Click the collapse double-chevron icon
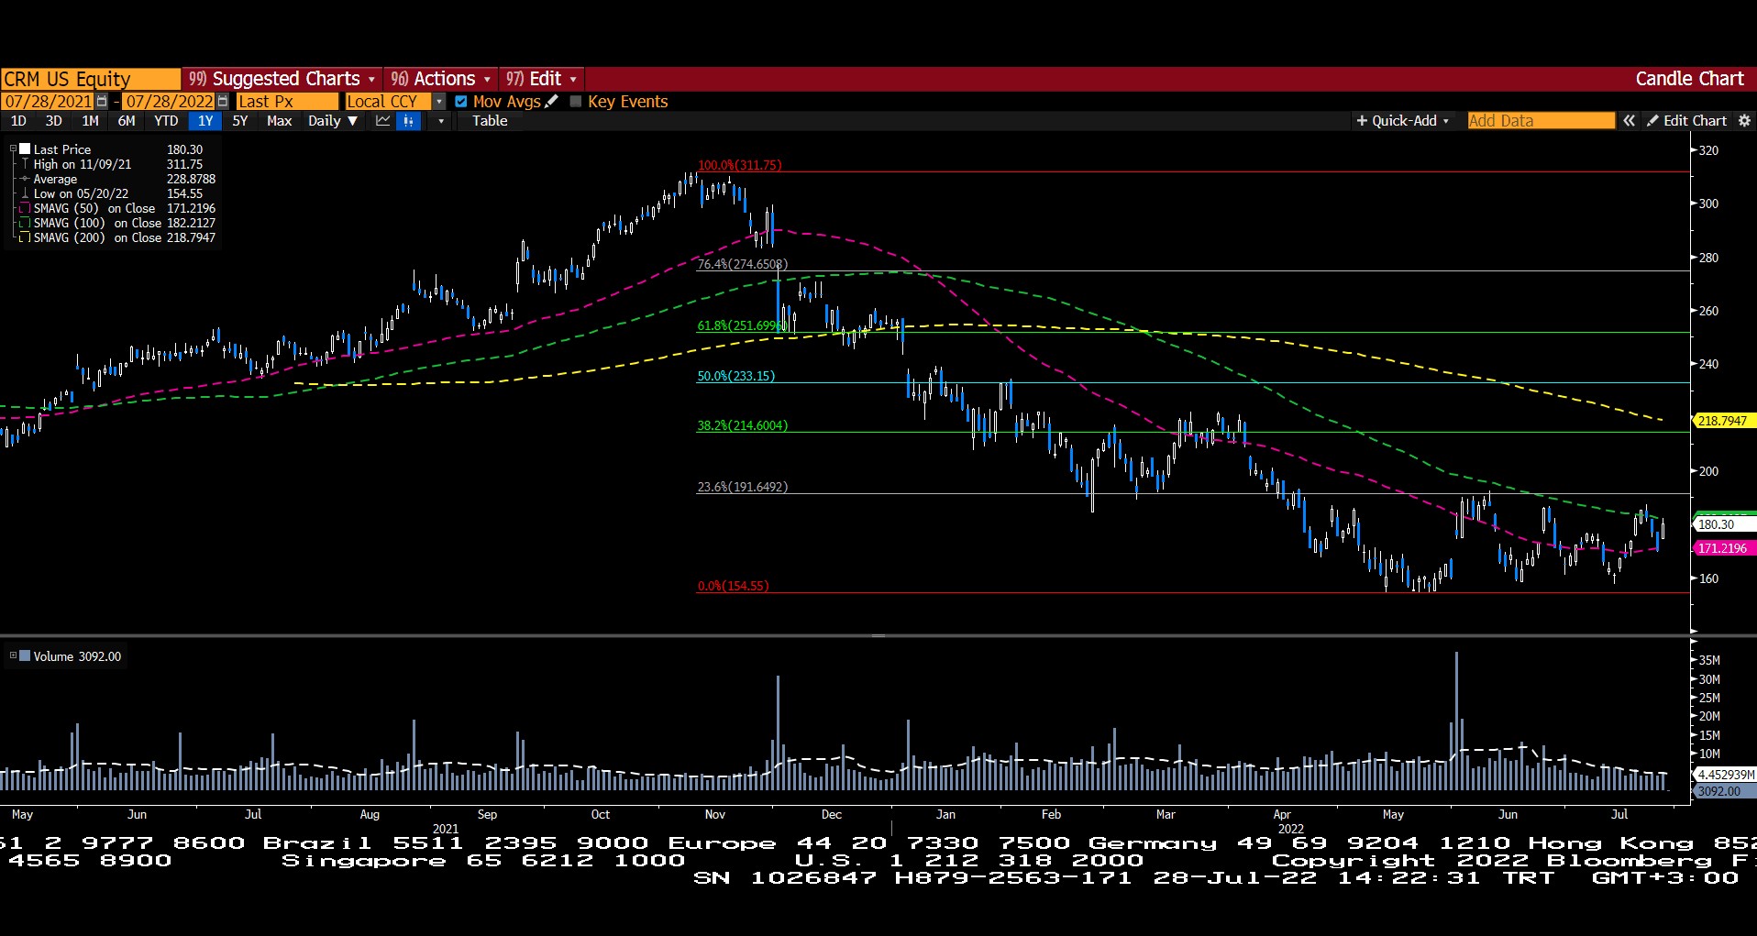This screenshot has height=936, width=1757. (1629, 121)
